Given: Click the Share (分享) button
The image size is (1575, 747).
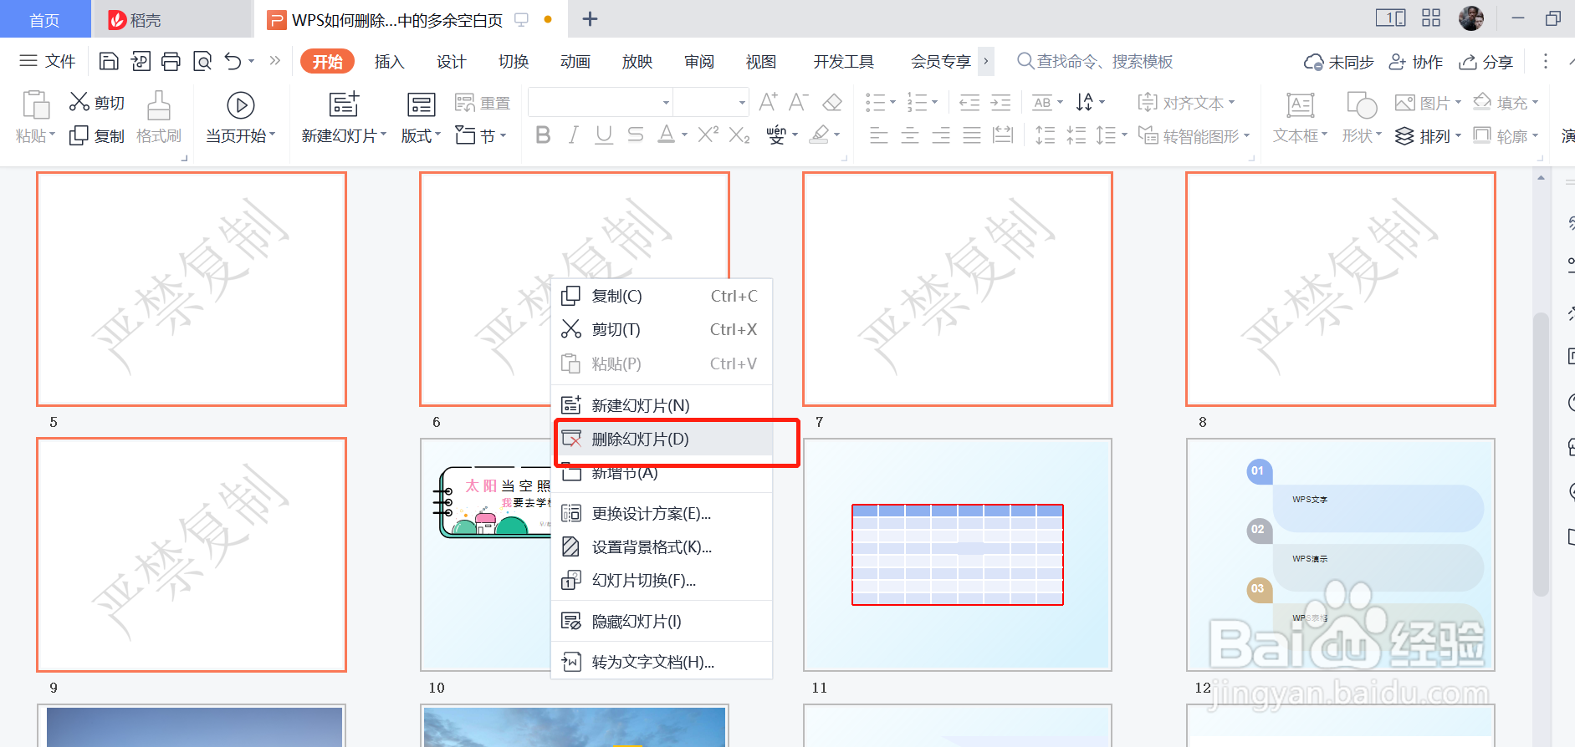Looking at the screenshot, I should (x=1486, y=62).
